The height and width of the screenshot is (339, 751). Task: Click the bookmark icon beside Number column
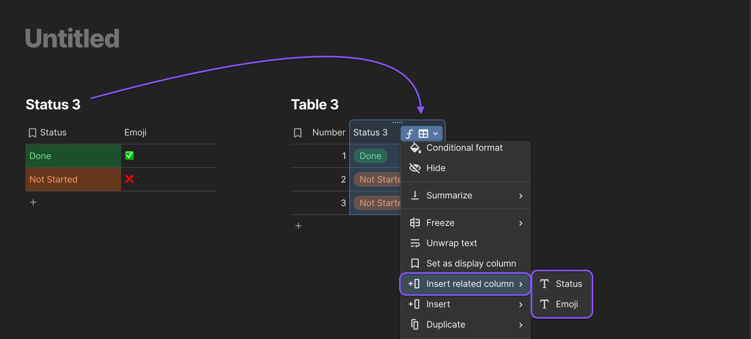click(x=298, y=133)
